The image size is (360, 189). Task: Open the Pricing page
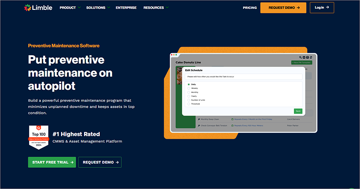(250, 8)
